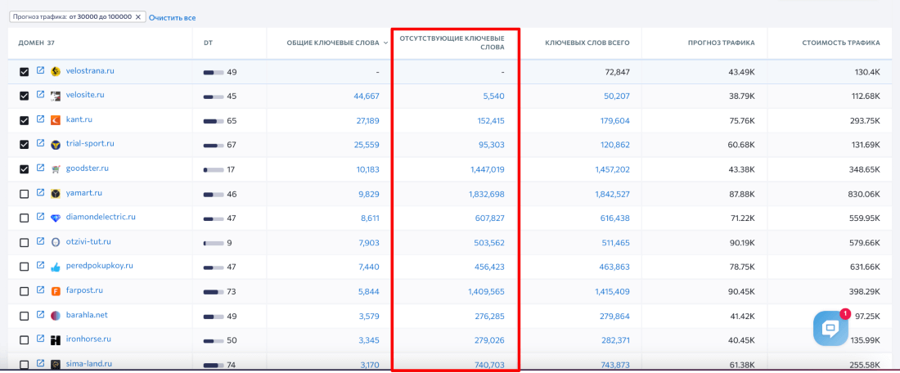Tick the ironhorse.ru checkbox
Image resolution: width=900 pixels, height=373 pixels.
point(24,340)
